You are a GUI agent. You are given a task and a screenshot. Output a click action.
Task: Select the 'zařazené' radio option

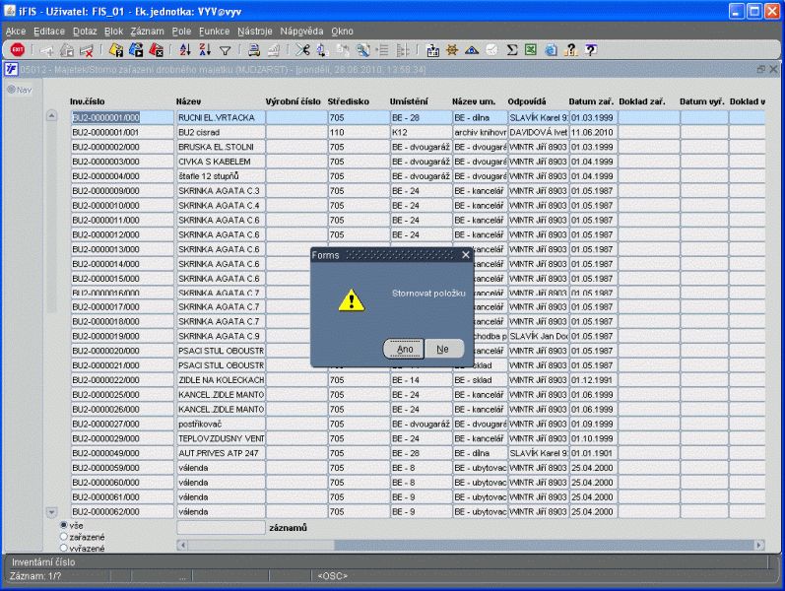pyautogui.click(x=65, y=537)
